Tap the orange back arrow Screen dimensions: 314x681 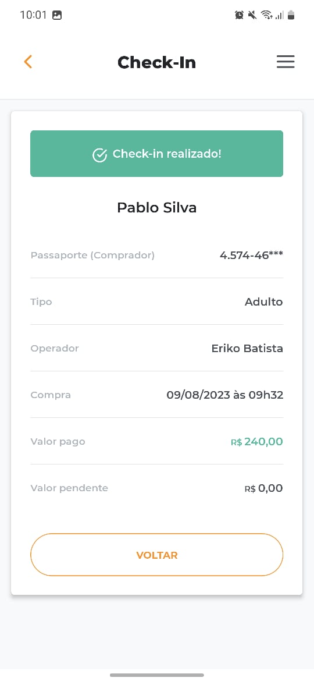pyautogui.click(x=28, y=62)
